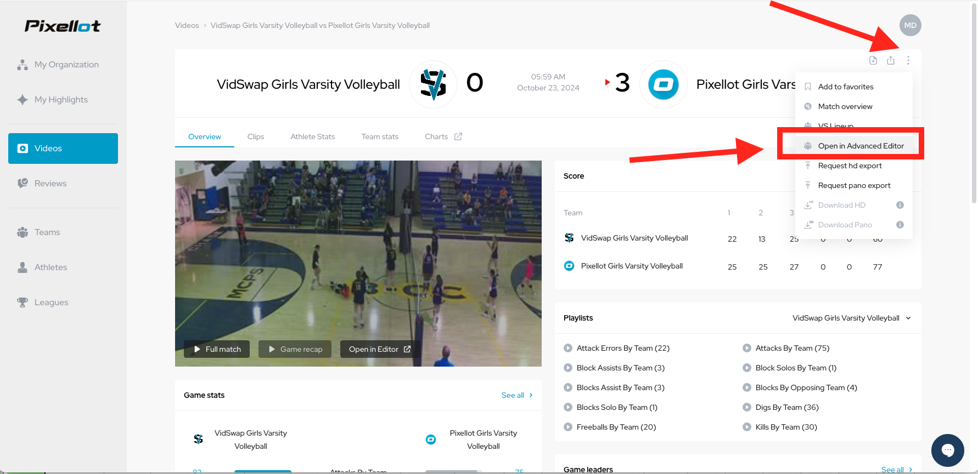The height and width of the screenshot is (474, 978).
Task: Play the Attack Errors By Team (22) playlist
Action: pyautogui.click(x=617, y=348)
